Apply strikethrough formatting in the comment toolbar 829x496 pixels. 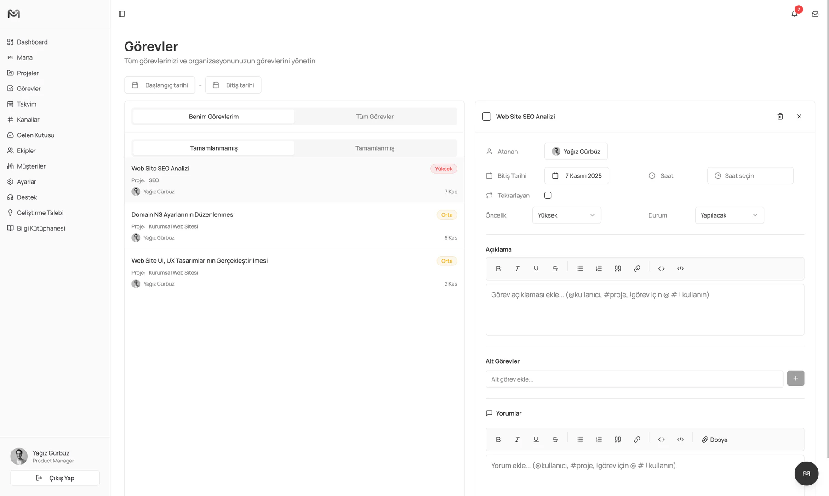[555, 440]
